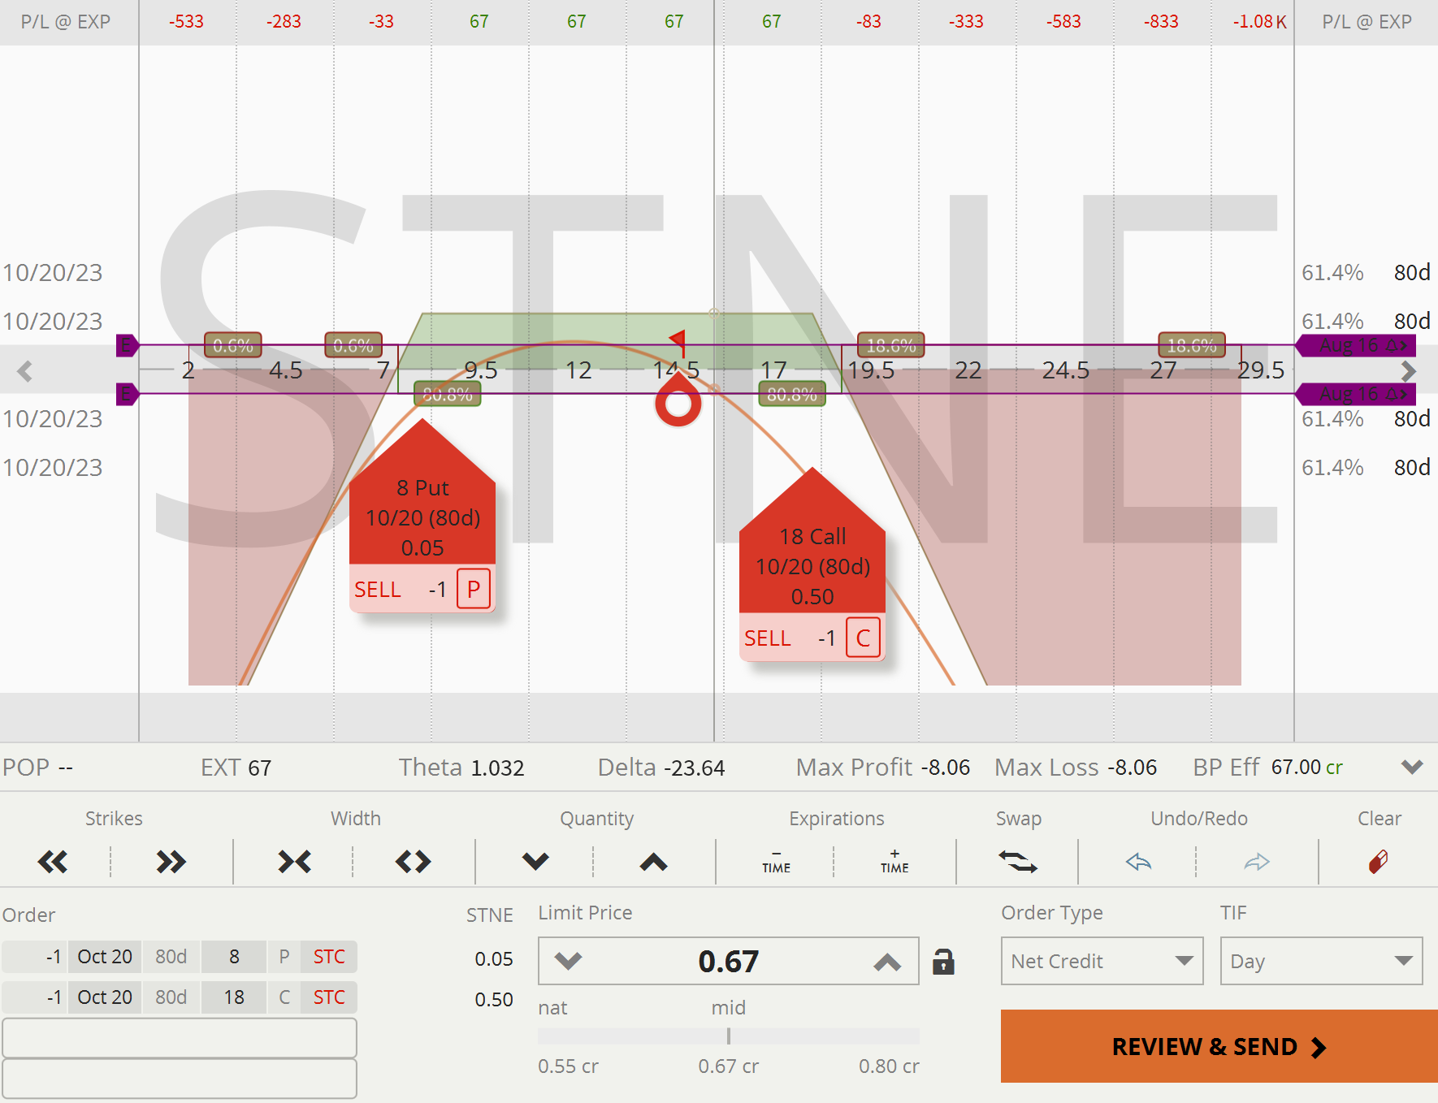
Task: Shift strikes up with double-right arrows
Action: [171, 862]
